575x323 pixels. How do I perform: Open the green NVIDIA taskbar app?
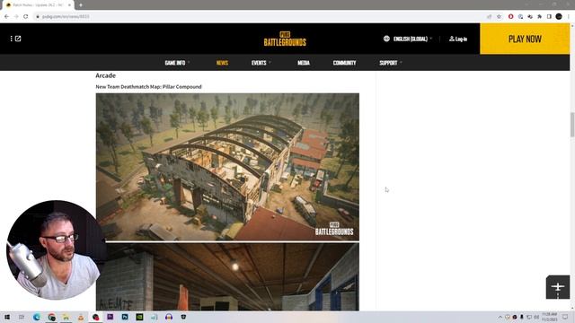(x=139, y=317)
